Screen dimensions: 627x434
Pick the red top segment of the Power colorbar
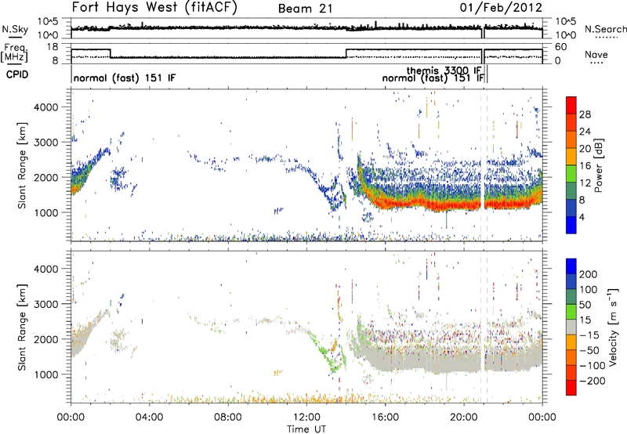click(x=571, y=105)
